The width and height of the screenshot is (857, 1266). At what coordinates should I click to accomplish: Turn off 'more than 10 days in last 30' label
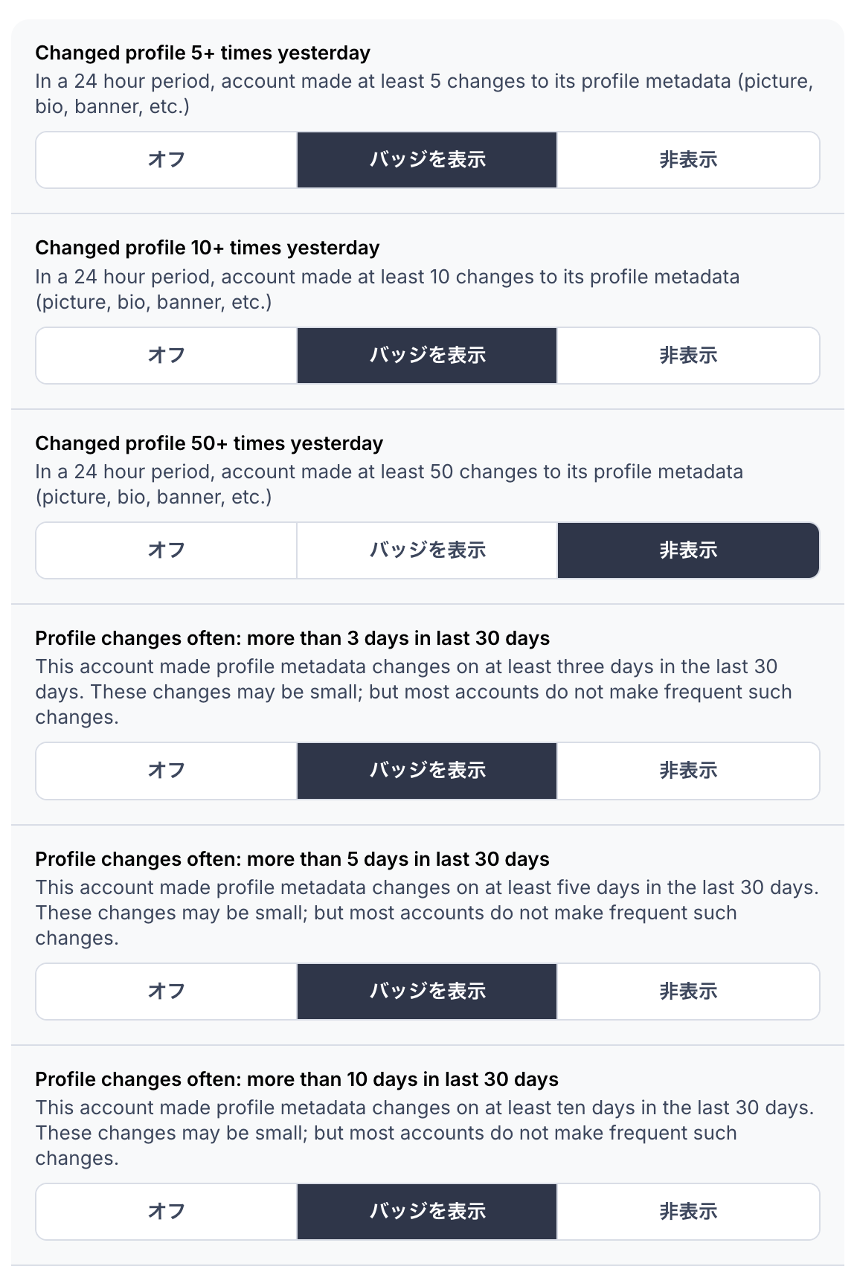coord(166,1212)
